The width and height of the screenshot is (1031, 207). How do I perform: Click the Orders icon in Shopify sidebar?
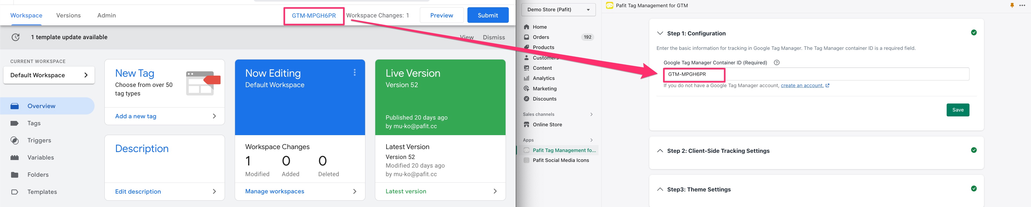pos(527,37)
